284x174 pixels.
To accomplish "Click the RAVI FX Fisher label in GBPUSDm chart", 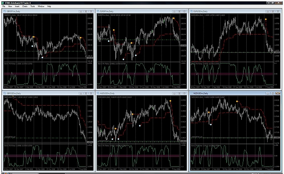I will point(10,146).
